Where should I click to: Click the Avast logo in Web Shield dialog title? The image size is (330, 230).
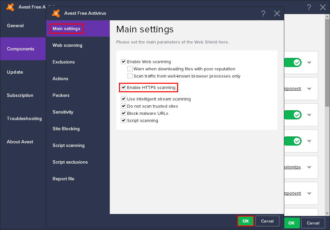pos(56,13)
